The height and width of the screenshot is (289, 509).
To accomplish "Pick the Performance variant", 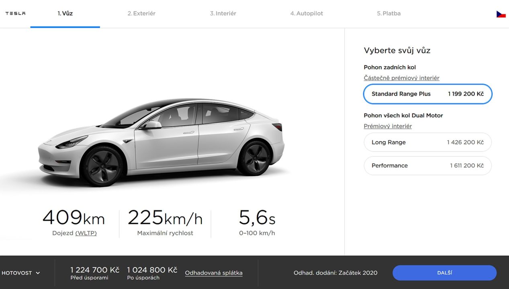I will click(427, 166).
